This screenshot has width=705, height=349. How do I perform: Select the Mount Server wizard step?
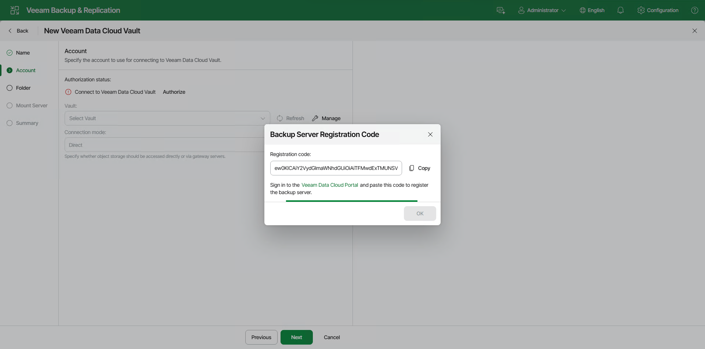click(x=32, y=105)
